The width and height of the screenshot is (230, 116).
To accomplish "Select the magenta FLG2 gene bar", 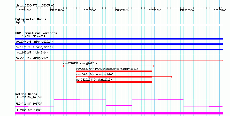I will (119, 113).
